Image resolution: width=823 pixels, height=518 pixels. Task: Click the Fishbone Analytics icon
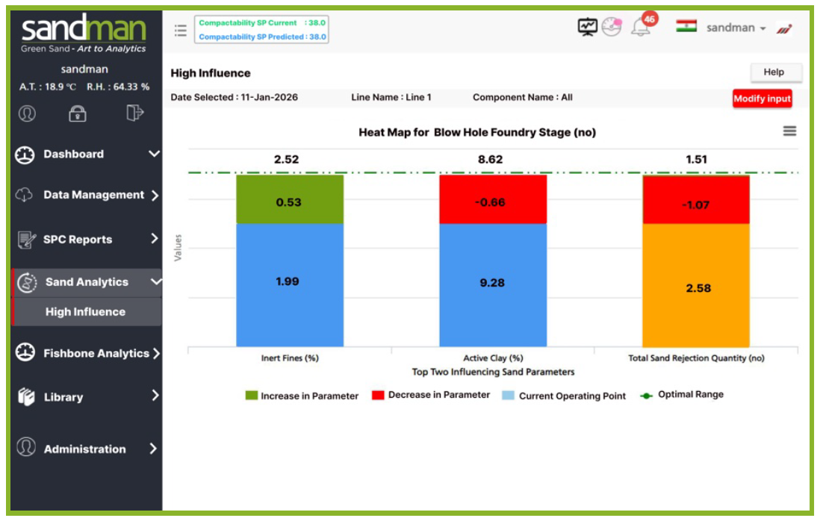point(25,352)
